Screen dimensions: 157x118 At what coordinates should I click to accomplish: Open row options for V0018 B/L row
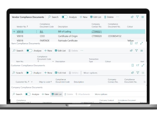tap(36, 31)
